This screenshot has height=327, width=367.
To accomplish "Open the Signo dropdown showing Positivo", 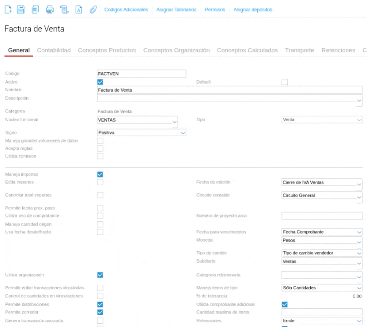I will pyautogui.click(x=142, y=133).
